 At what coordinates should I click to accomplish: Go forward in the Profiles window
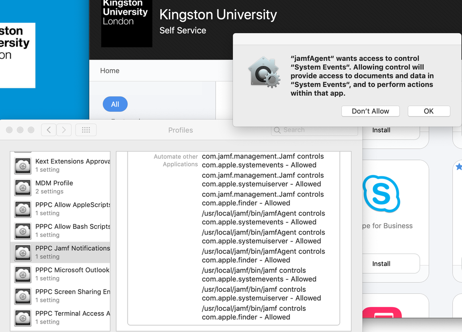point(64,130)
